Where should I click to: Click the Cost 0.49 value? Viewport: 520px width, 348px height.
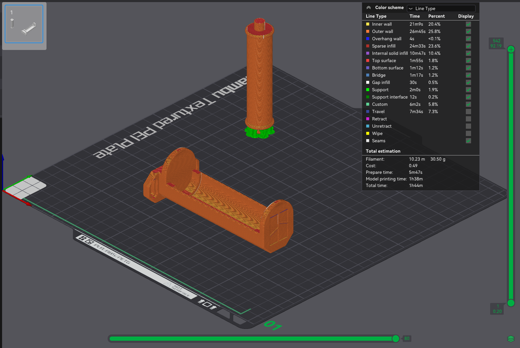413,166
